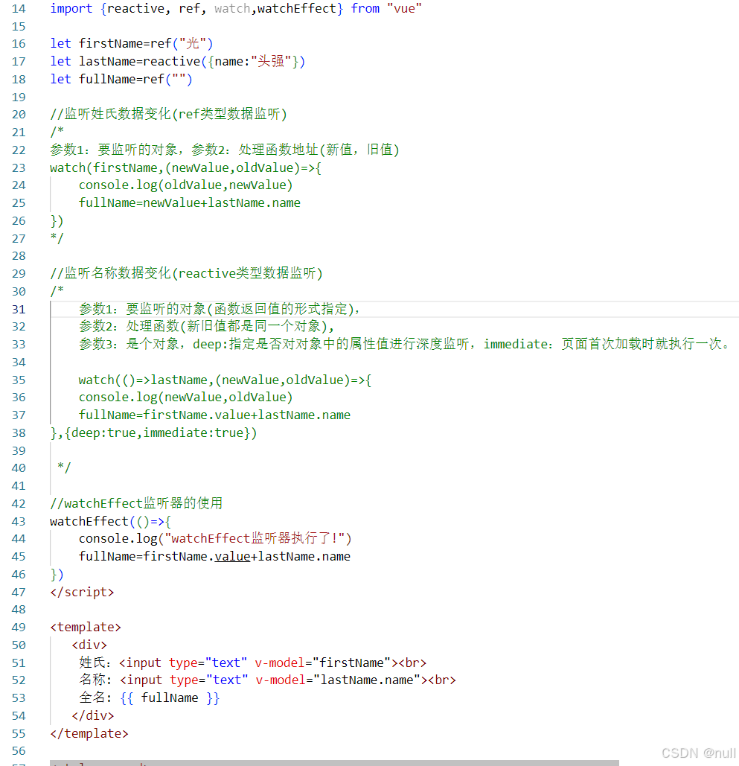The height and width of the screenshot is (766, 739).
Task: Click the closing </template> tag
Action: (89, 733)
